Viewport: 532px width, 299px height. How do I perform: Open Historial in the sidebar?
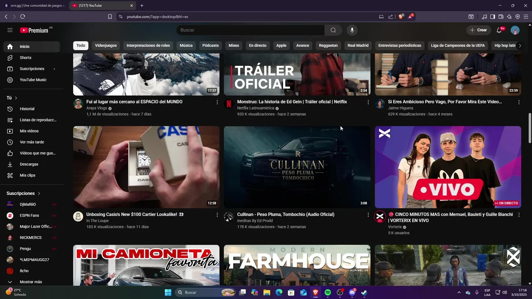click(x=32, y=109)
